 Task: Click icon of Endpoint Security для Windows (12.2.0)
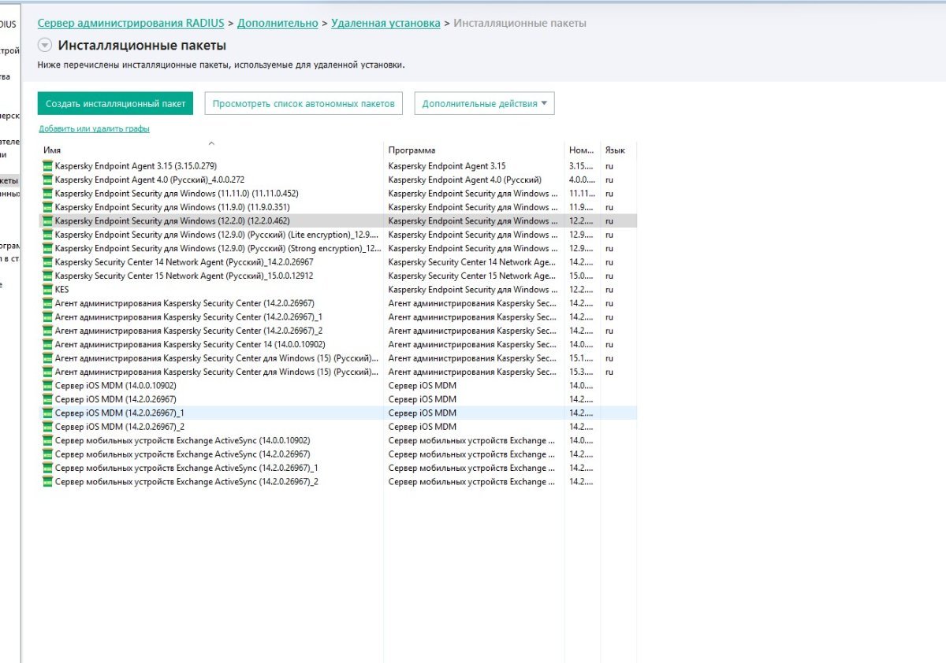[x=48, y=221]
